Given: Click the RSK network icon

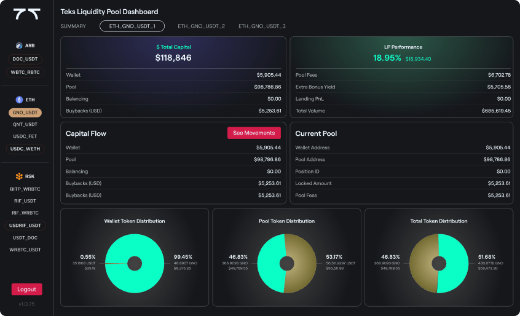Looking at the screenshot, I should click(x=20, y=176).
